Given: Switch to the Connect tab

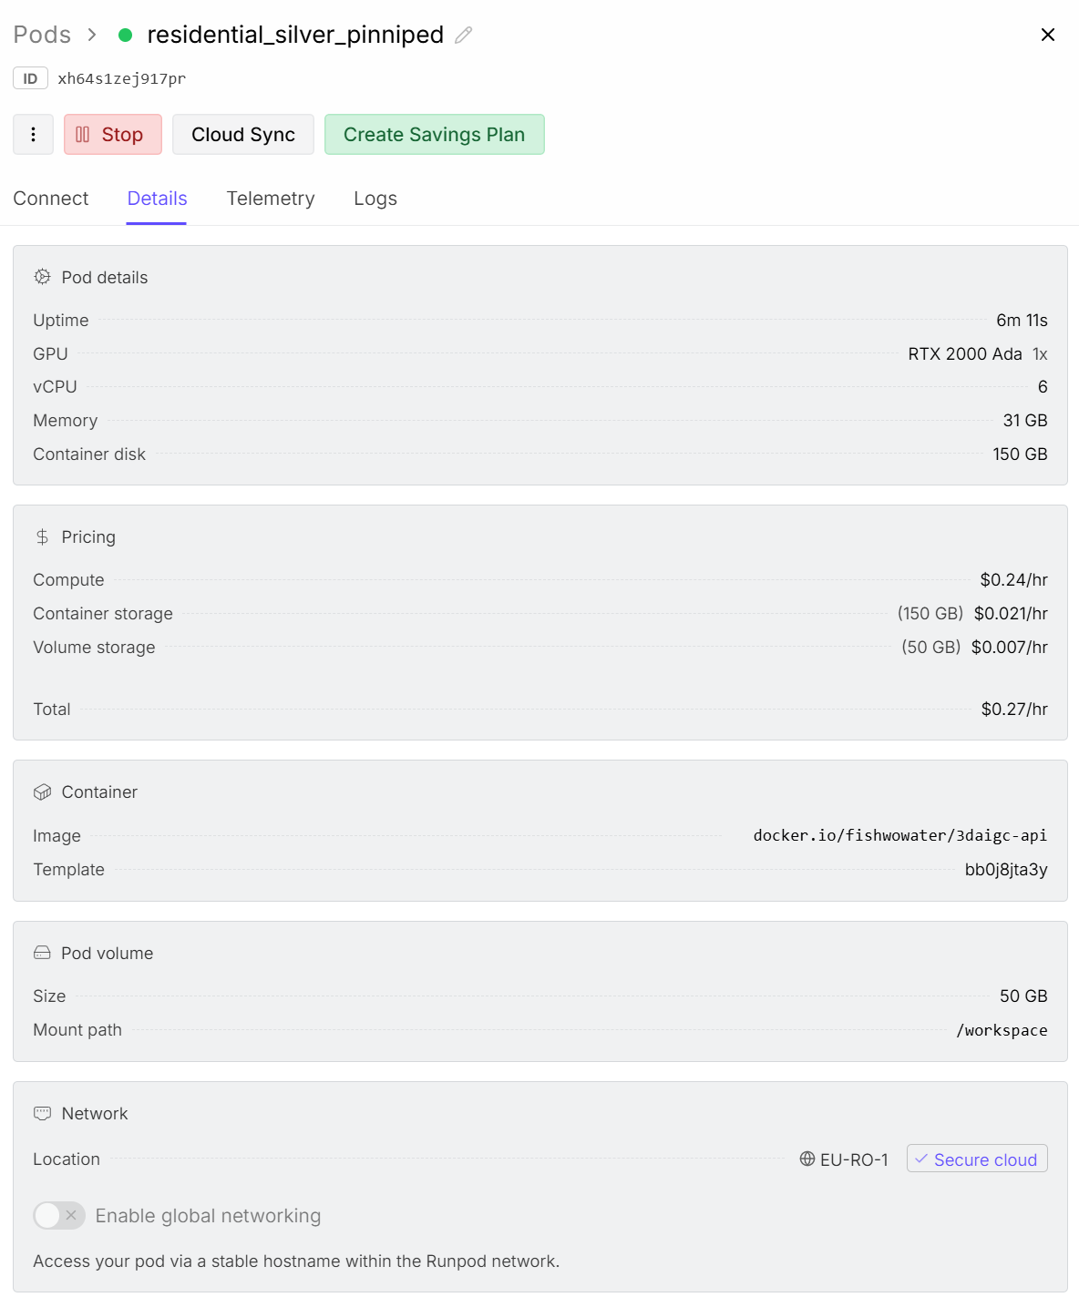Looking at the screenshot, I should tap(51, 199).
